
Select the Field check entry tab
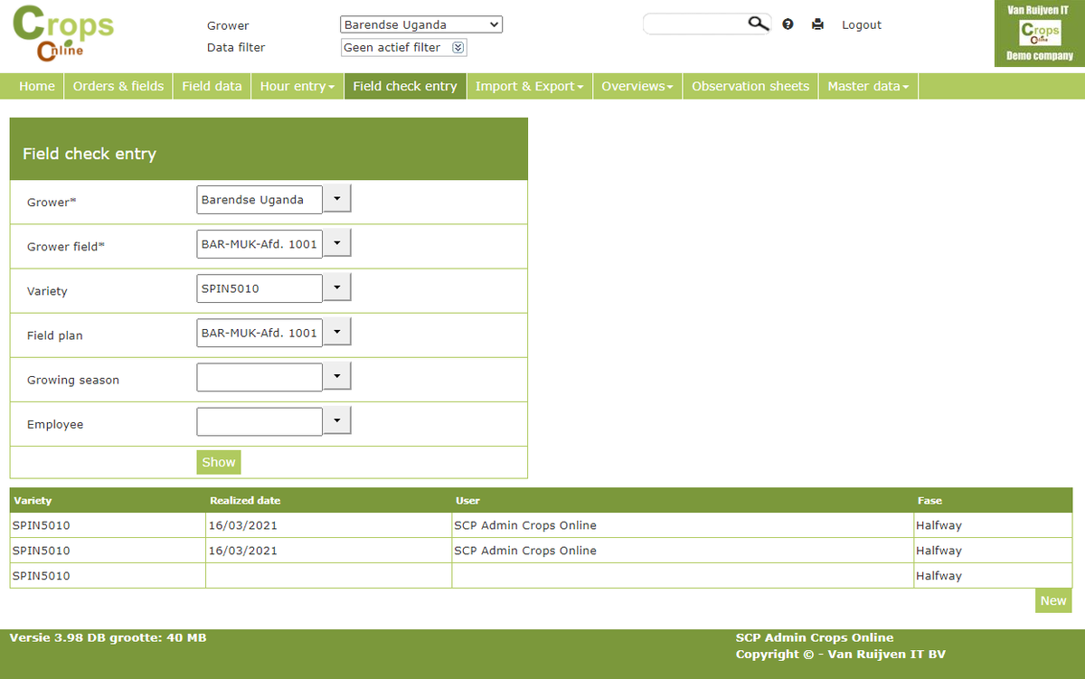[x=405, y=86]
